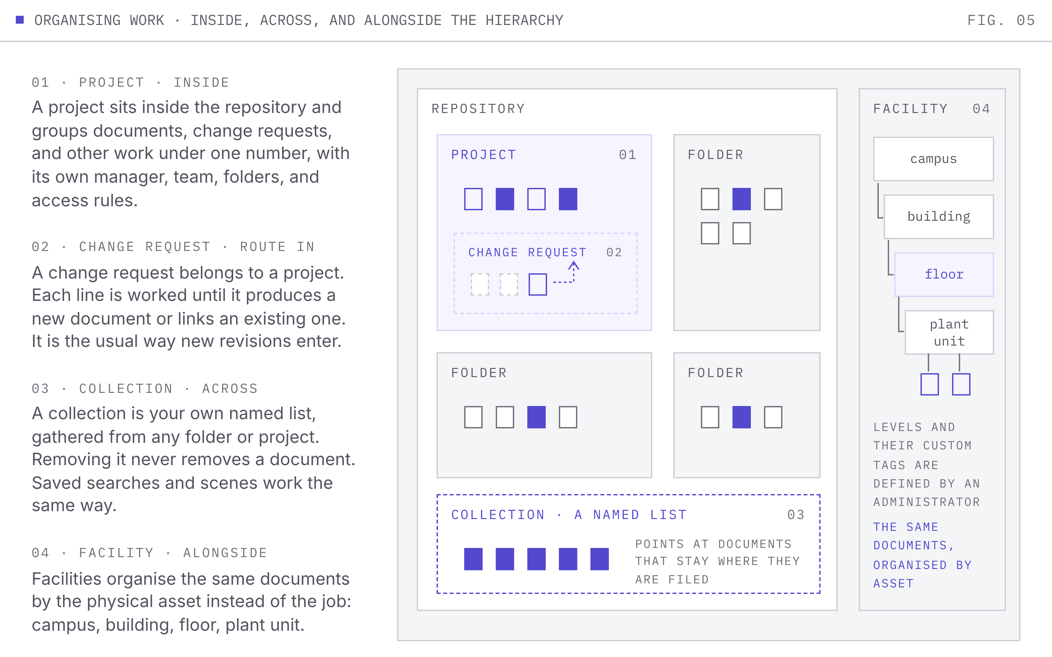Click last filled square in Collection row

point(599,559)
